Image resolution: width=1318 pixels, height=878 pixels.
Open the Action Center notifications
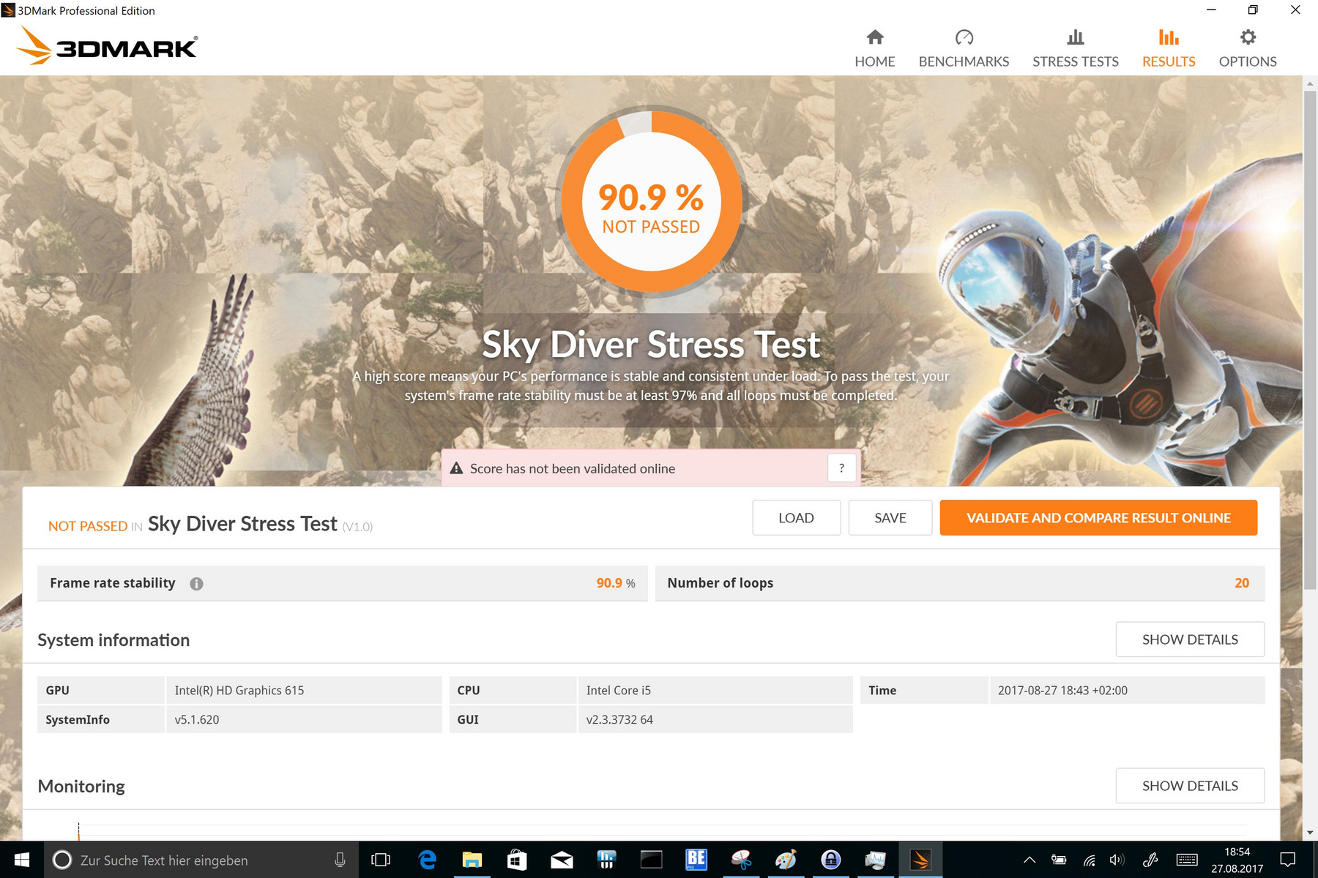pyautogui.click(x=1288, y=860)
